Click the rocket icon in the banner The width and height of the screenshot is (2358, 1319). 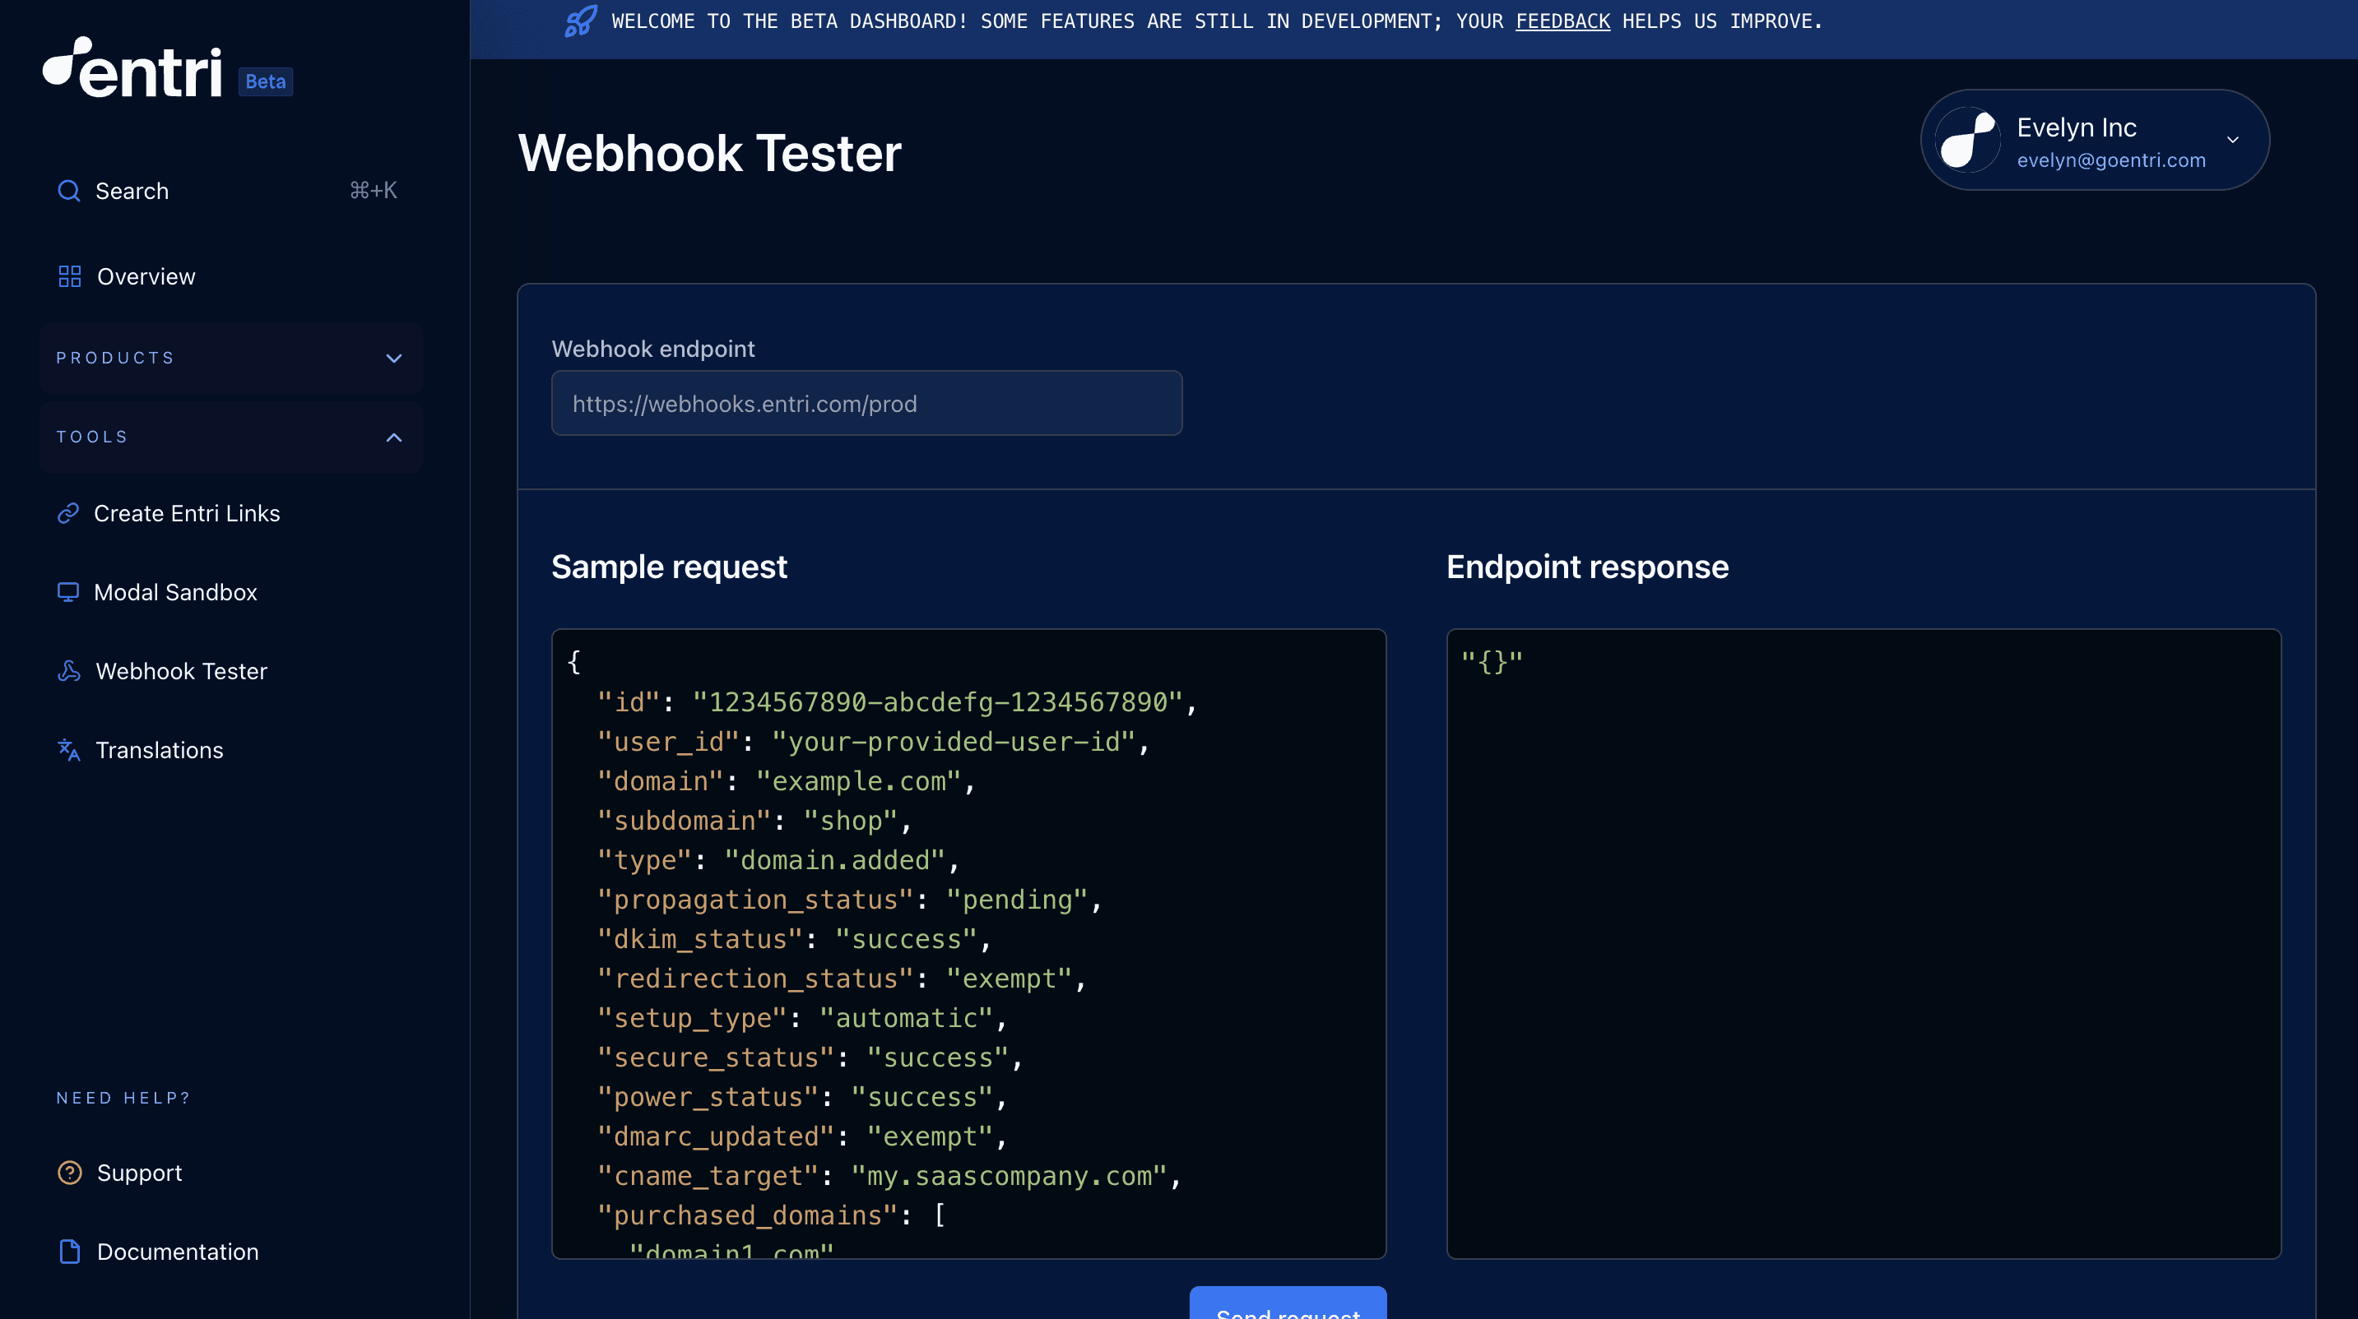pyautogui.click(x=580, y=20)
